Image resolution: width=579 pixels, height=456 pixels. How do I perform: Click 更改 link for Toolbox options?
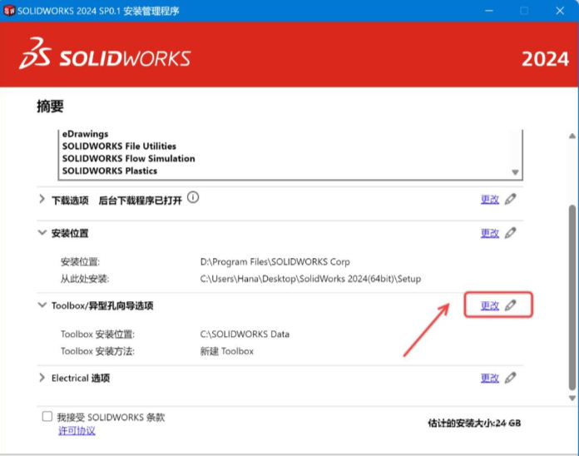coord(490,305)
